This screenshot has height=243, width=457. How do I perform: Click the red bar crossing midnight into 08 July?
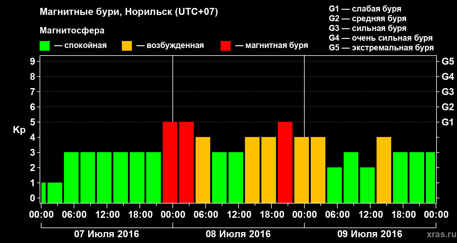tap(170, 162)
